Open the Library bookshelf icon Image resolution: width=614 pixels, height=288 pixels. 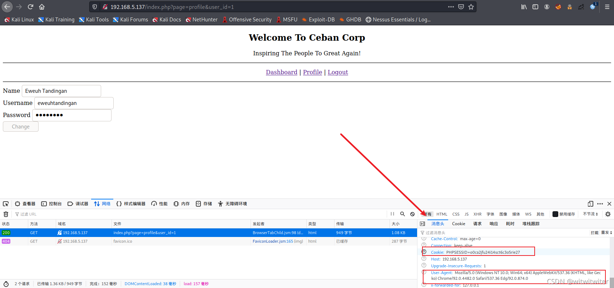coord(524,7)
